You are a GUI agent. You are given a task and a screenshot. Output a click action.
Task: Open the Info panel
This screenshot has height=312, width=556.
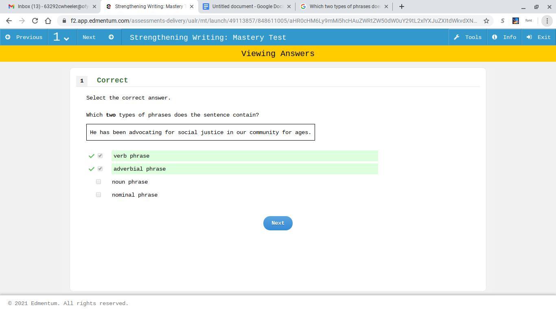click(x=504, y=37)
